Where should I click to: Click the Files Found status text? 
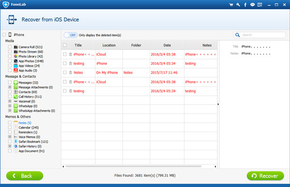145,175
